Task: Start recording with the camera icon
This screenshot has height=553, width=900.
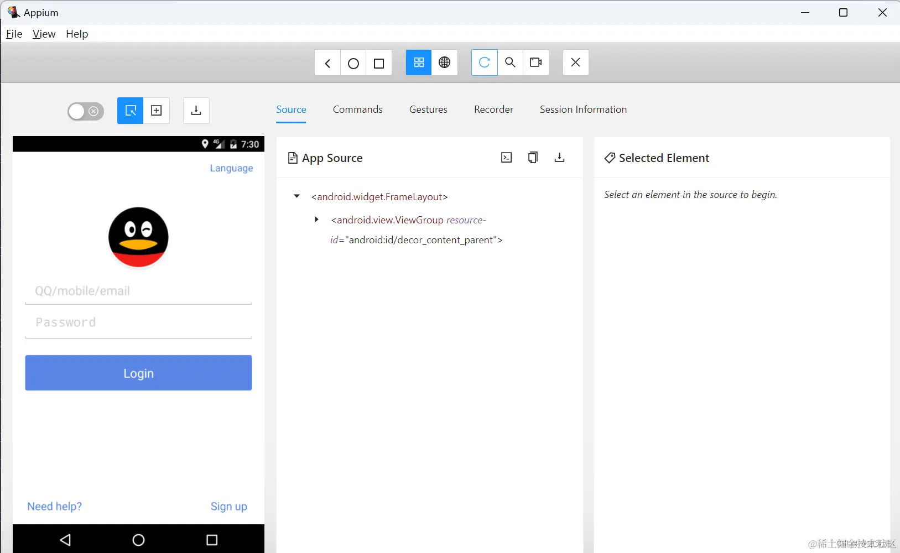Action: click(535, 62)
